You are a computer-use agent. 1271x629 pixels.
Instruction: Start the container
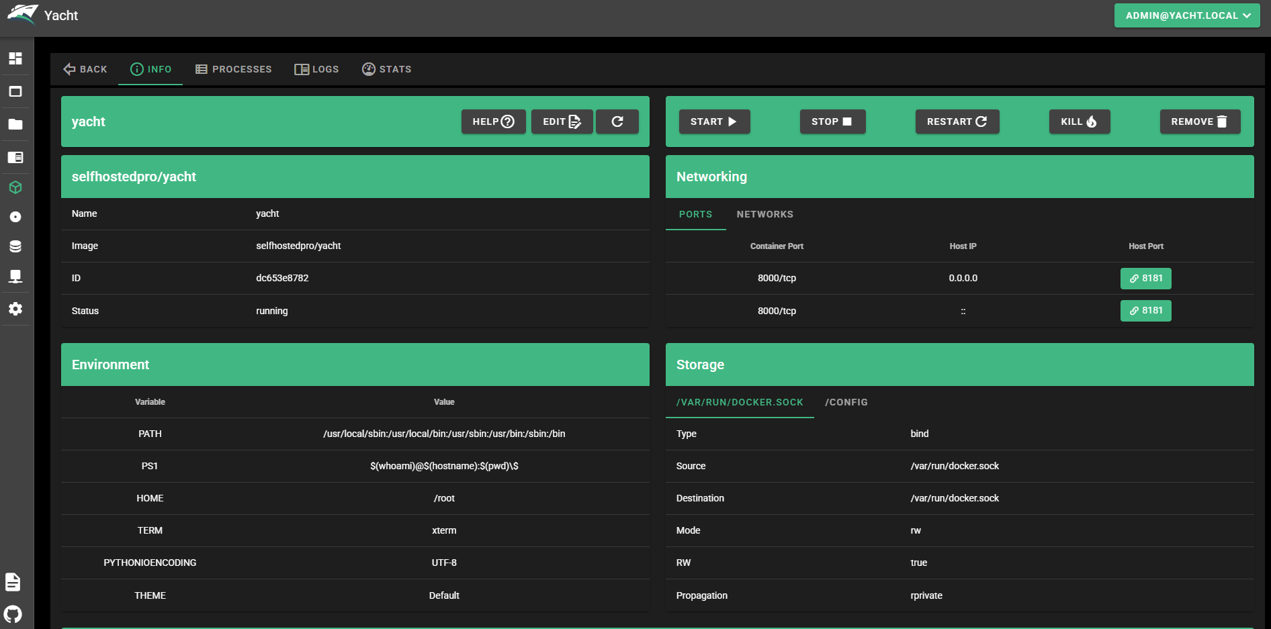(x=714, y=122)
